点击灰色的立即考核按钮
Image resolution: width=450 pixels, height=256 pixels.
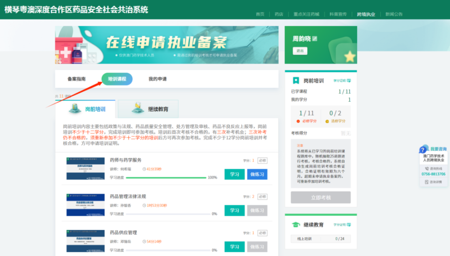click(320, 197)
